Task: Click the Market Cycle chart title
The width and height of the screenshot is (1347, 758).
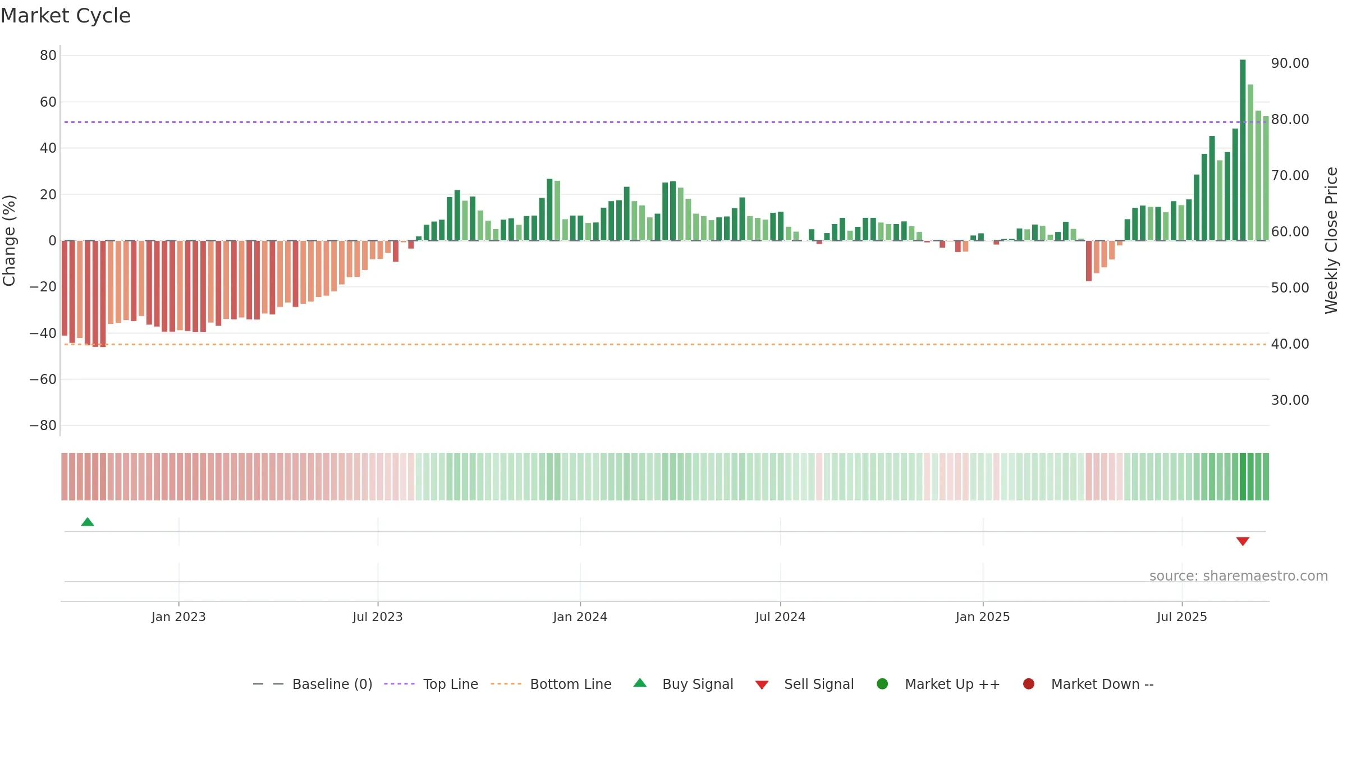Action: [x=66, y=16]
